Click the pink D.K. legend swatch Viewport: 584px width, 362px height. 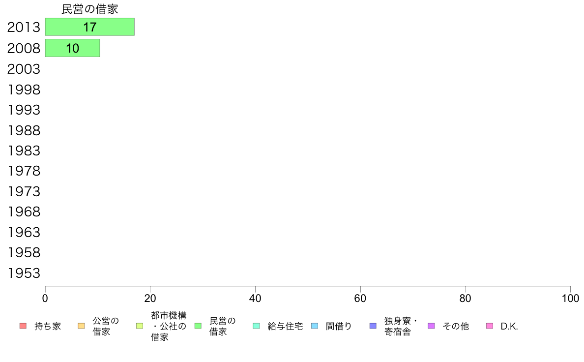(490, 326)
